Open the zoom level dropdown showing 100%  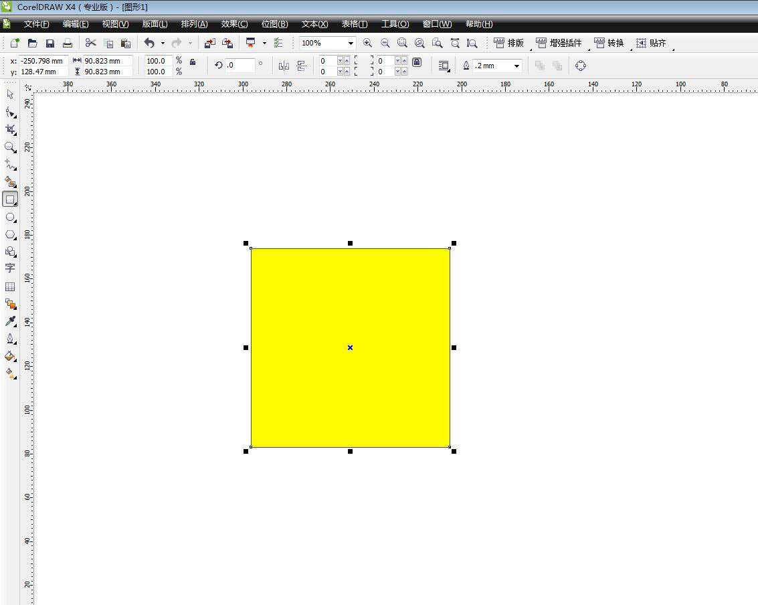point(350,43)
